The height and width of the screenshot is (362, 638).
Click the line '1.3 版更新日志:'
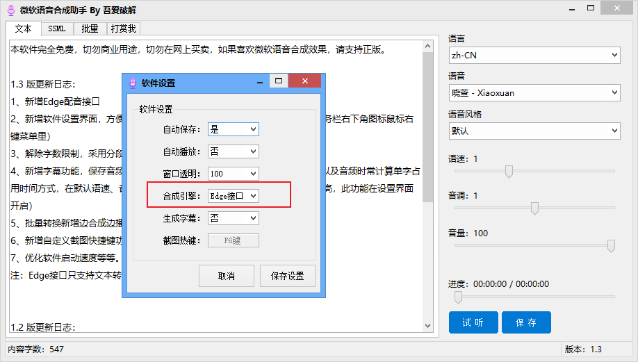click(x=43, y=84)
